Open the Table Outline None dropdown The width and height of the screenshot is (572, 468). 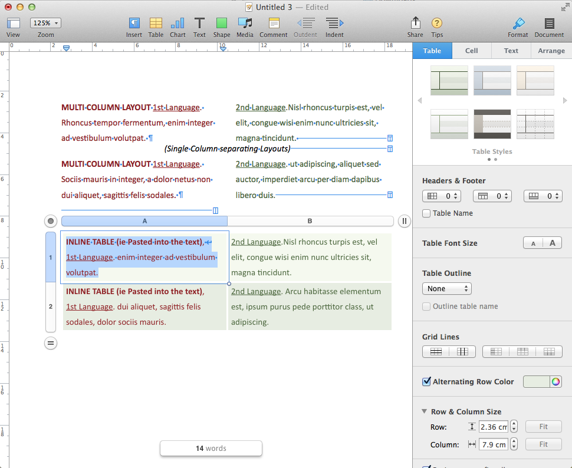[x=447, y=289]
